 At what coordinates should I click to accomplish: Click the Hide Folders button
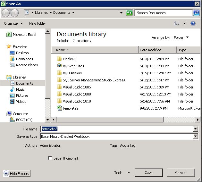coord(17,174)
